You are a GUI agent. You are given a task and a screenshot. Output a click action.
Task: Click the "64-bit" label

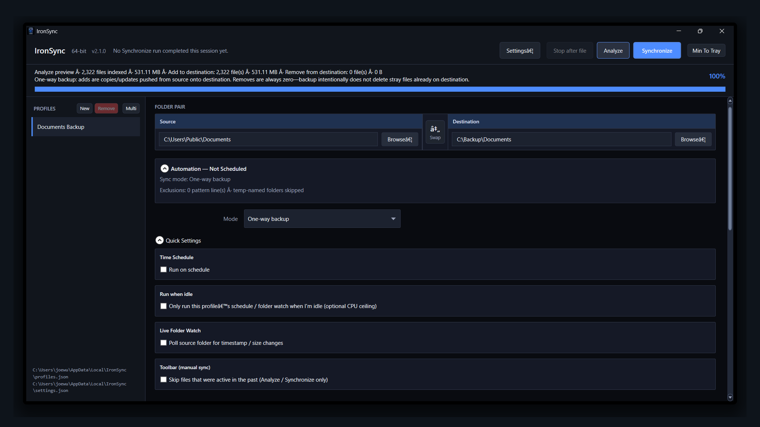(79, 51)
